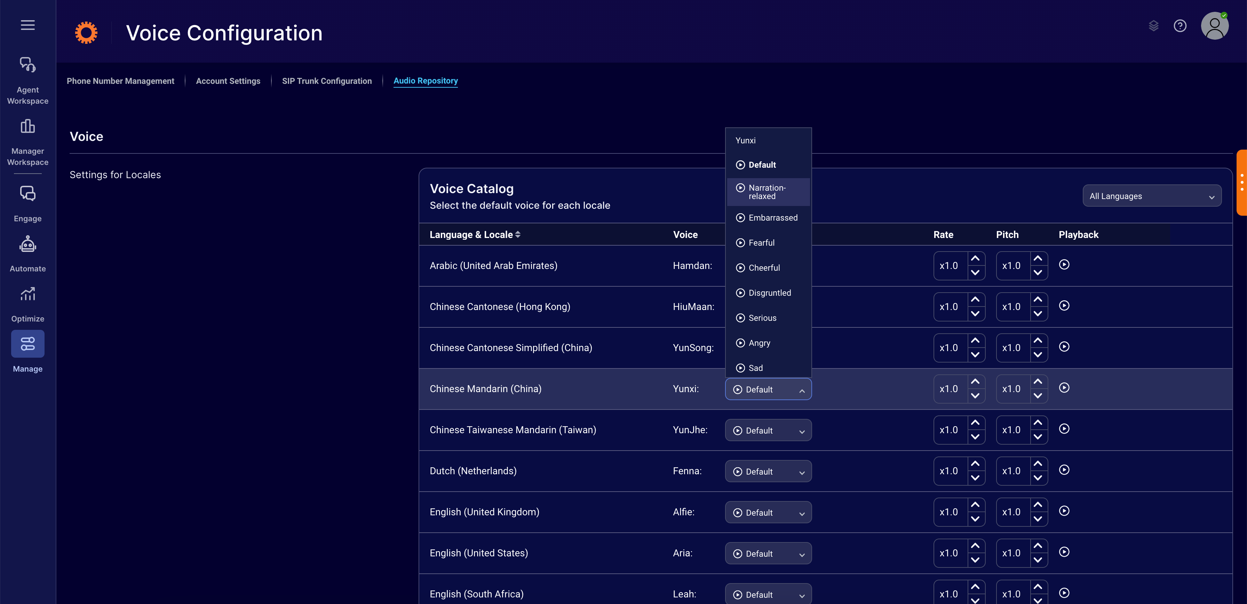Click the rate value field for Dutch (Netherlands)

(x=950, y=471)
